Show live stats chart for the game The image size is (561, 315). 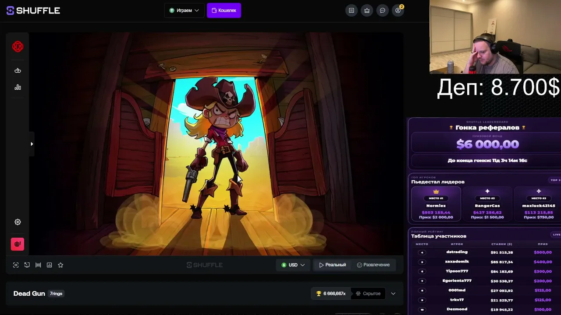(50, 265)
